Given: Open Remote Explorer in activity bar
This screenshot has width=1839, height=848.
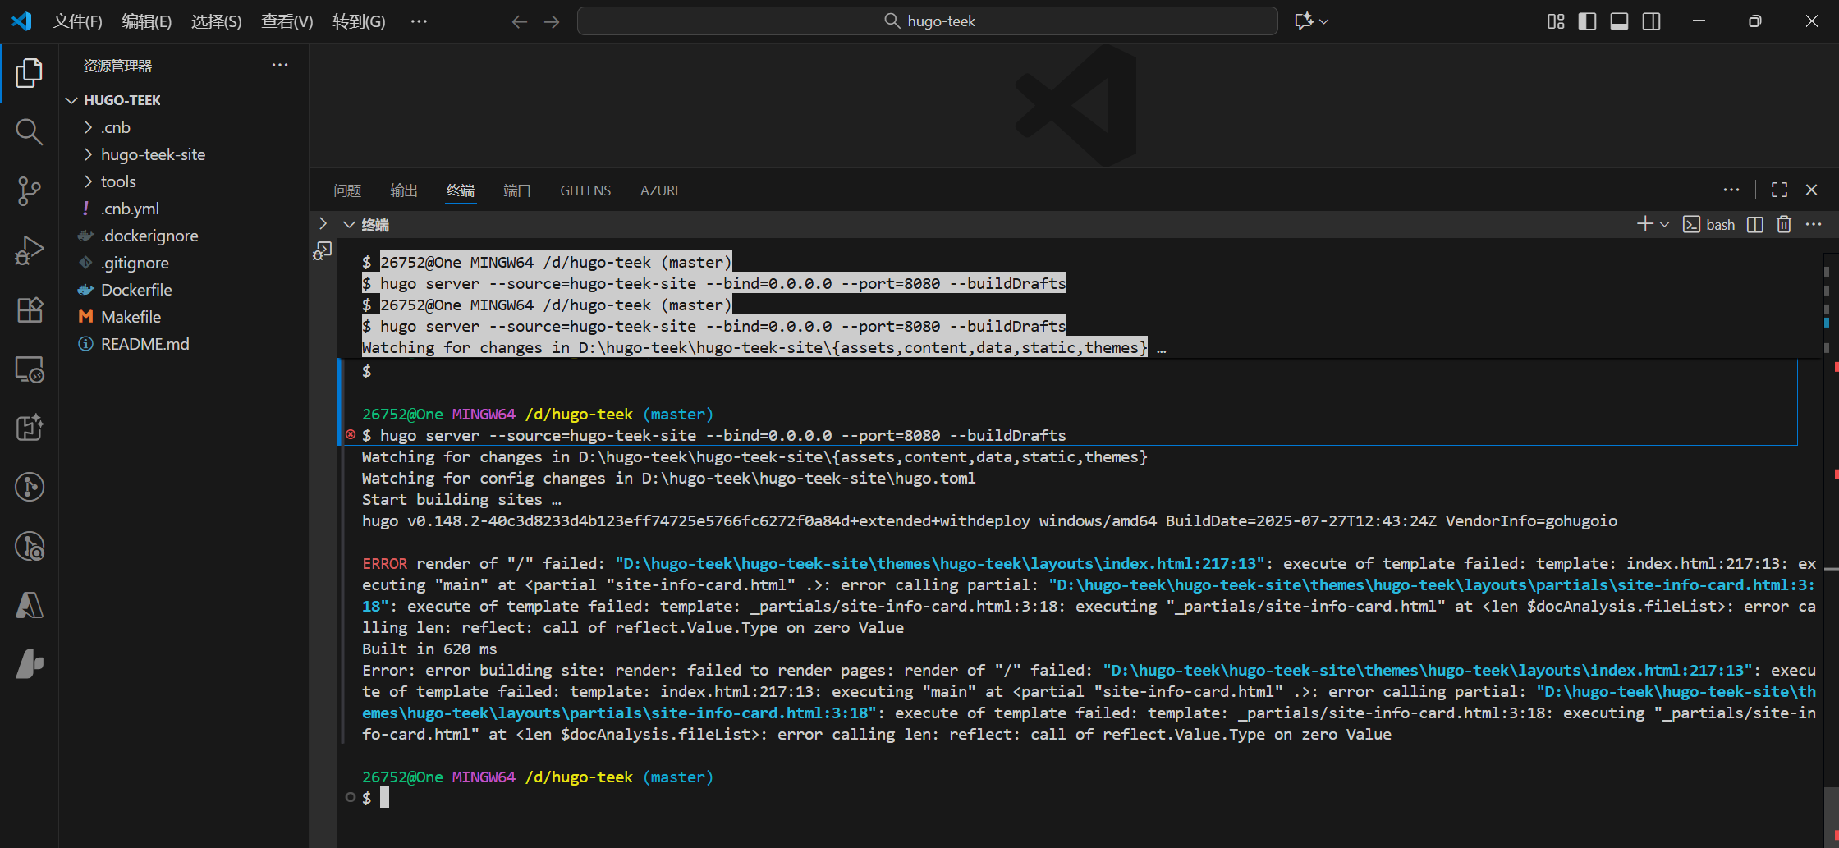Looking at the screenshot, I should click(x=29, y=369).
